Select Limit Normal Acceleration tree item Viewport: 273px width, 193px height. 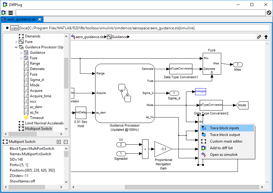(44, 123)
